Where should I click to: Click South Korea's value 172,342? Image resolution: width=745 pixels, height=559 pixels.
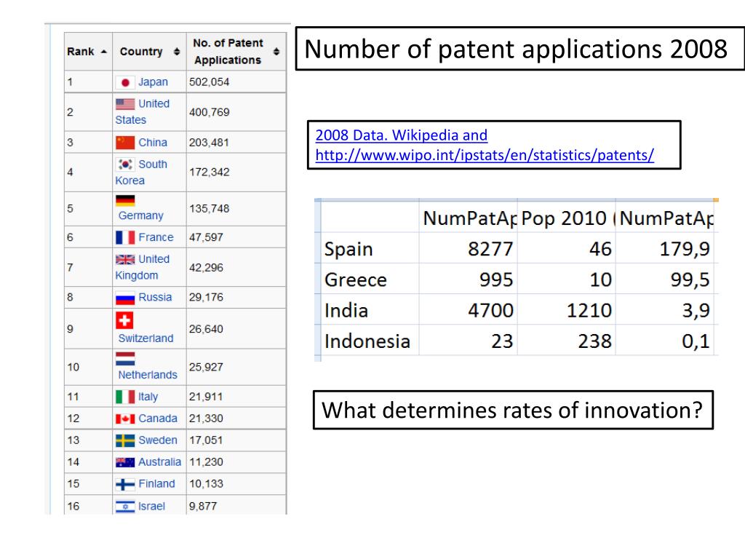209,172
